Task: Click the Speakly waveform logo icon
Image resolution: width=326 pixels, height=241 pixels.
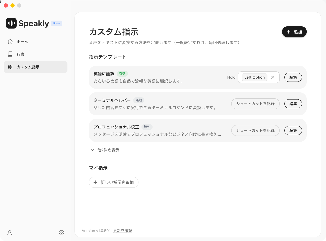Action: pos(11,23)
